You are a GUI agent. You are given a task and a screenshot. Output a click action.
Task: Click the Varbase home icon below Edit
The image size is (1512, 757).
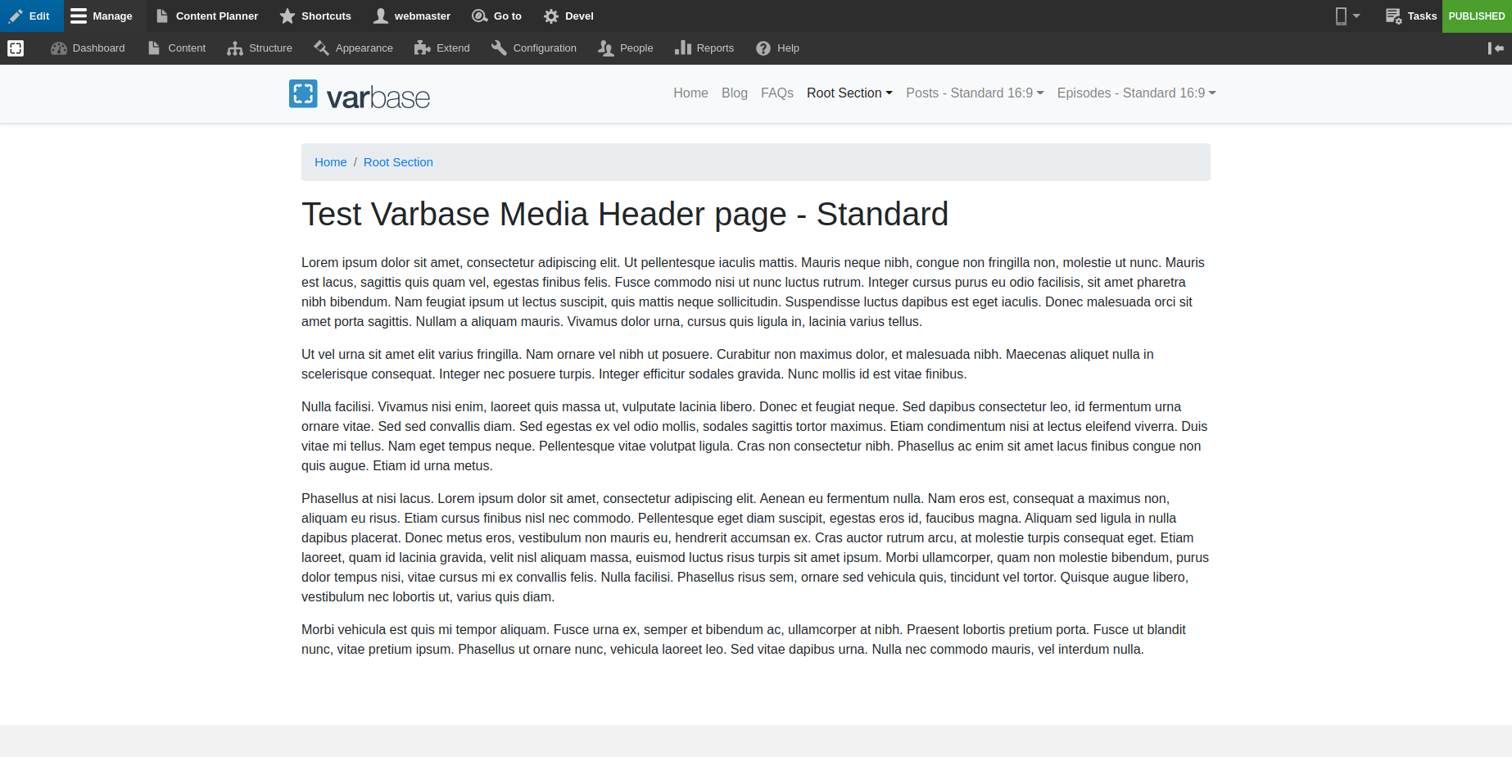(x=16, y=48)
